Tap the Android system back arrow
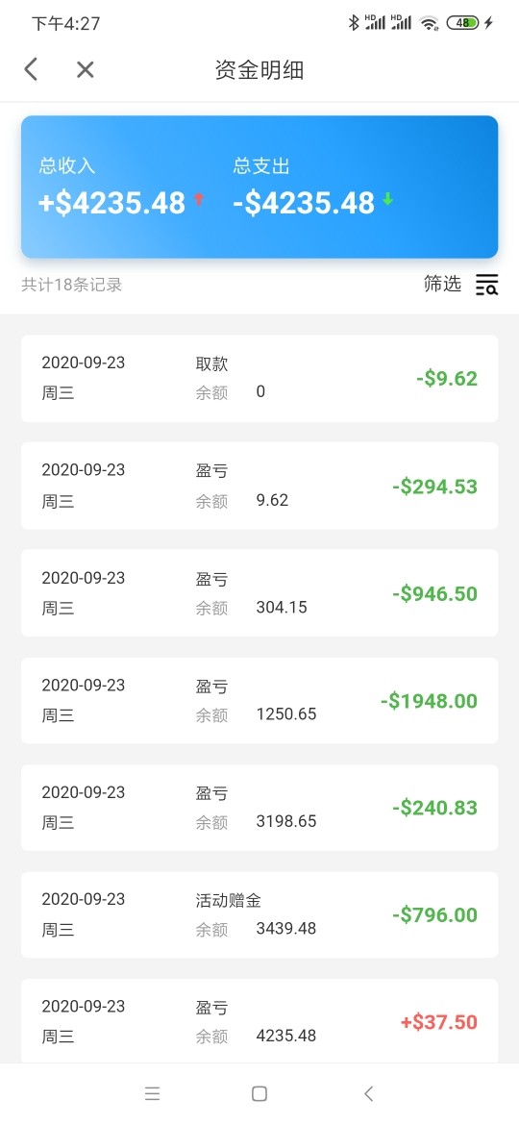 tap(368, 1093)
